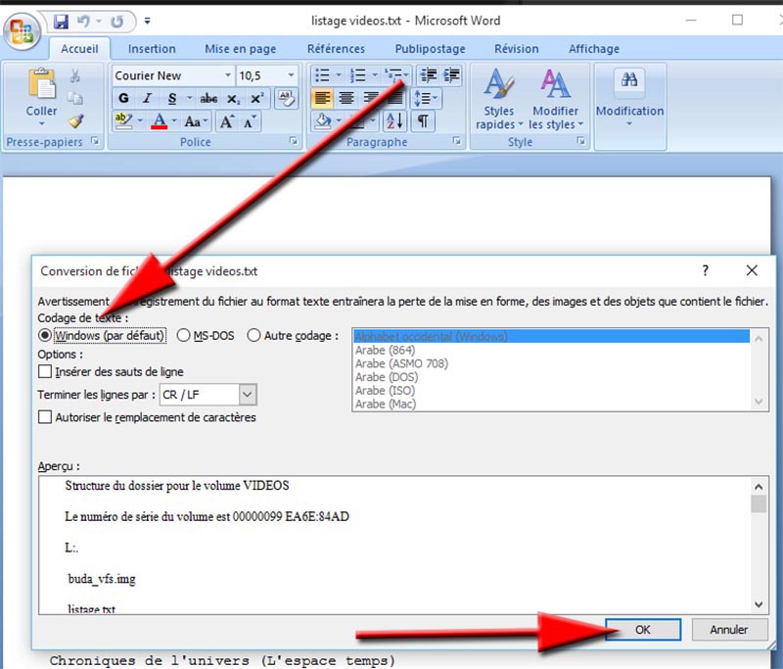Open the Insertion tab
Viewport: 783px width, 669px height.
(x=152, y=48)
